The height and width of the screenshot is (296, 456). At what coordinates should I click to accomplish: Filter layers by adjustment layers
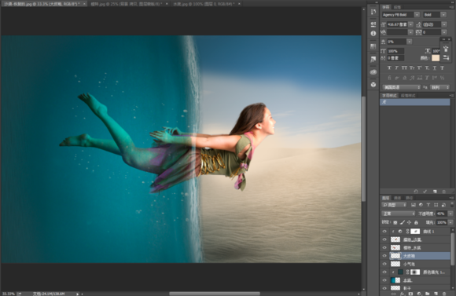(x=421, y=205)
